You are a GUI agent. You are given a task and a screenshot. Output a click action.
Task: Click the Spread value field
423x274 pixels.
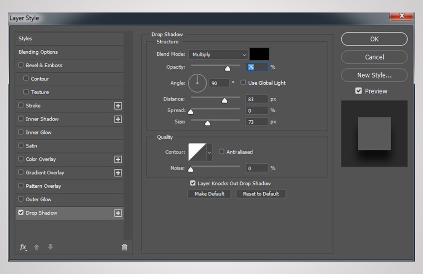point(257,111)
